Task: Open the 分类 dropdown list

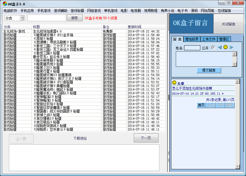Action: [x=22, y=18]
